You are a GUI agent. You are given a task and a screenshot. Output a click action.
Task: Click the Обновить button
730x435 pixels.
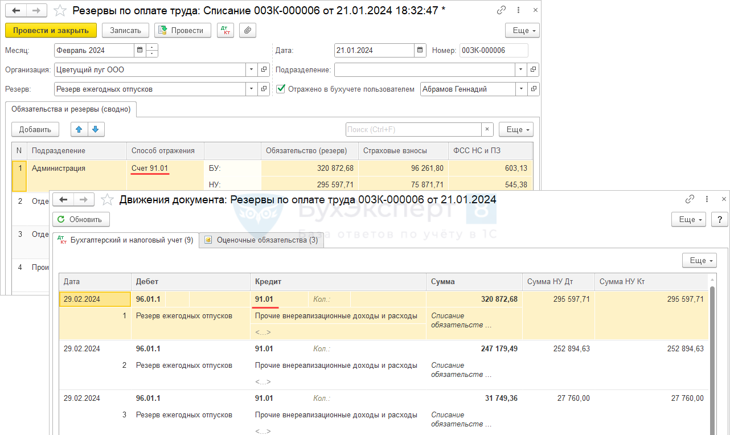coord(81,219)
